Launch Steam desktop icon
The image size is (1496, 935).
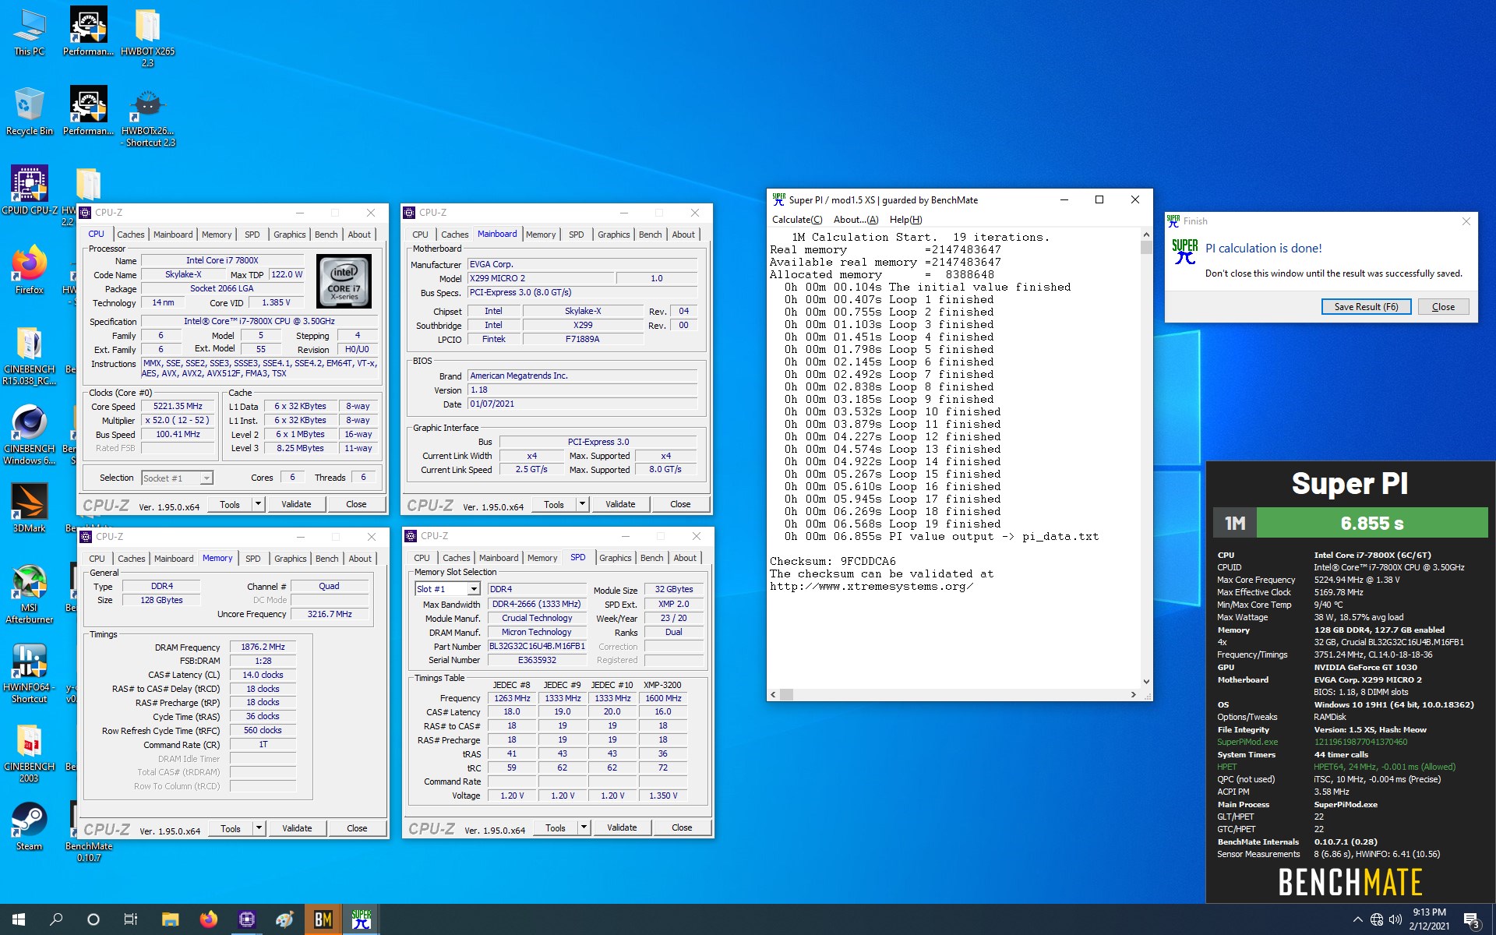tap(30, 827)
